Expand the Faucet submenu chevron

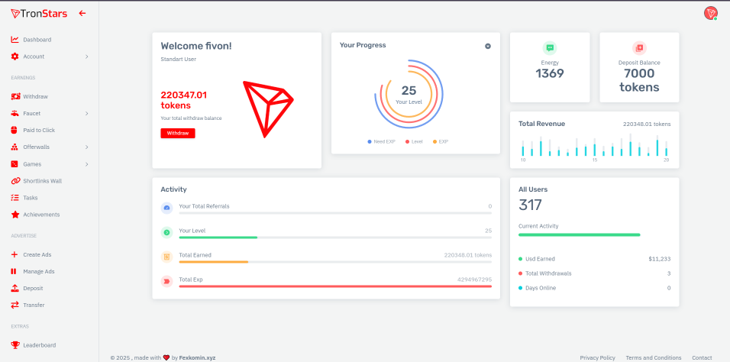(x=86, y=114)
